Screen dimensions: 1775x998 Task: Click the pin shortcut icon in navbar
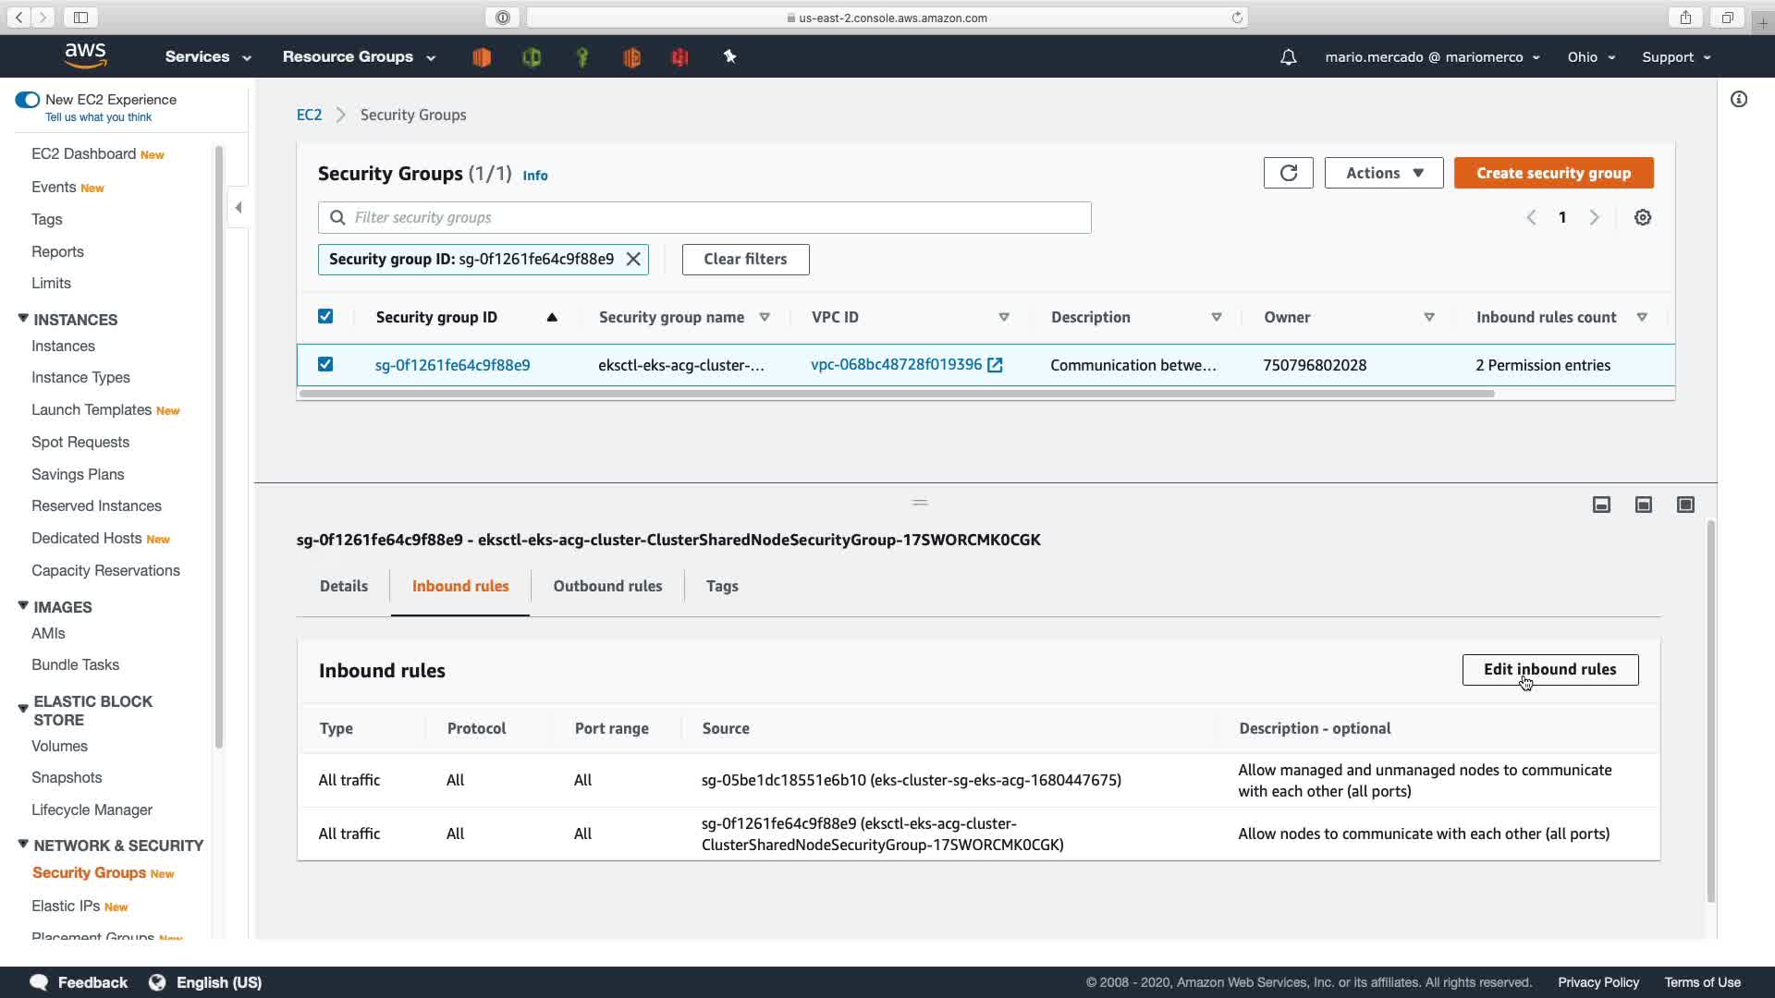click(x=729, y=57)
